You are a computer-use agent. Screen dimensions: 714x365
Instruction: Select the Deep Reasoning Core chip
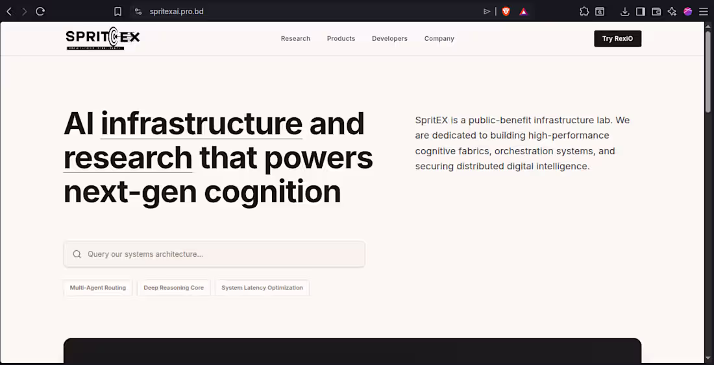click(173, 288)
